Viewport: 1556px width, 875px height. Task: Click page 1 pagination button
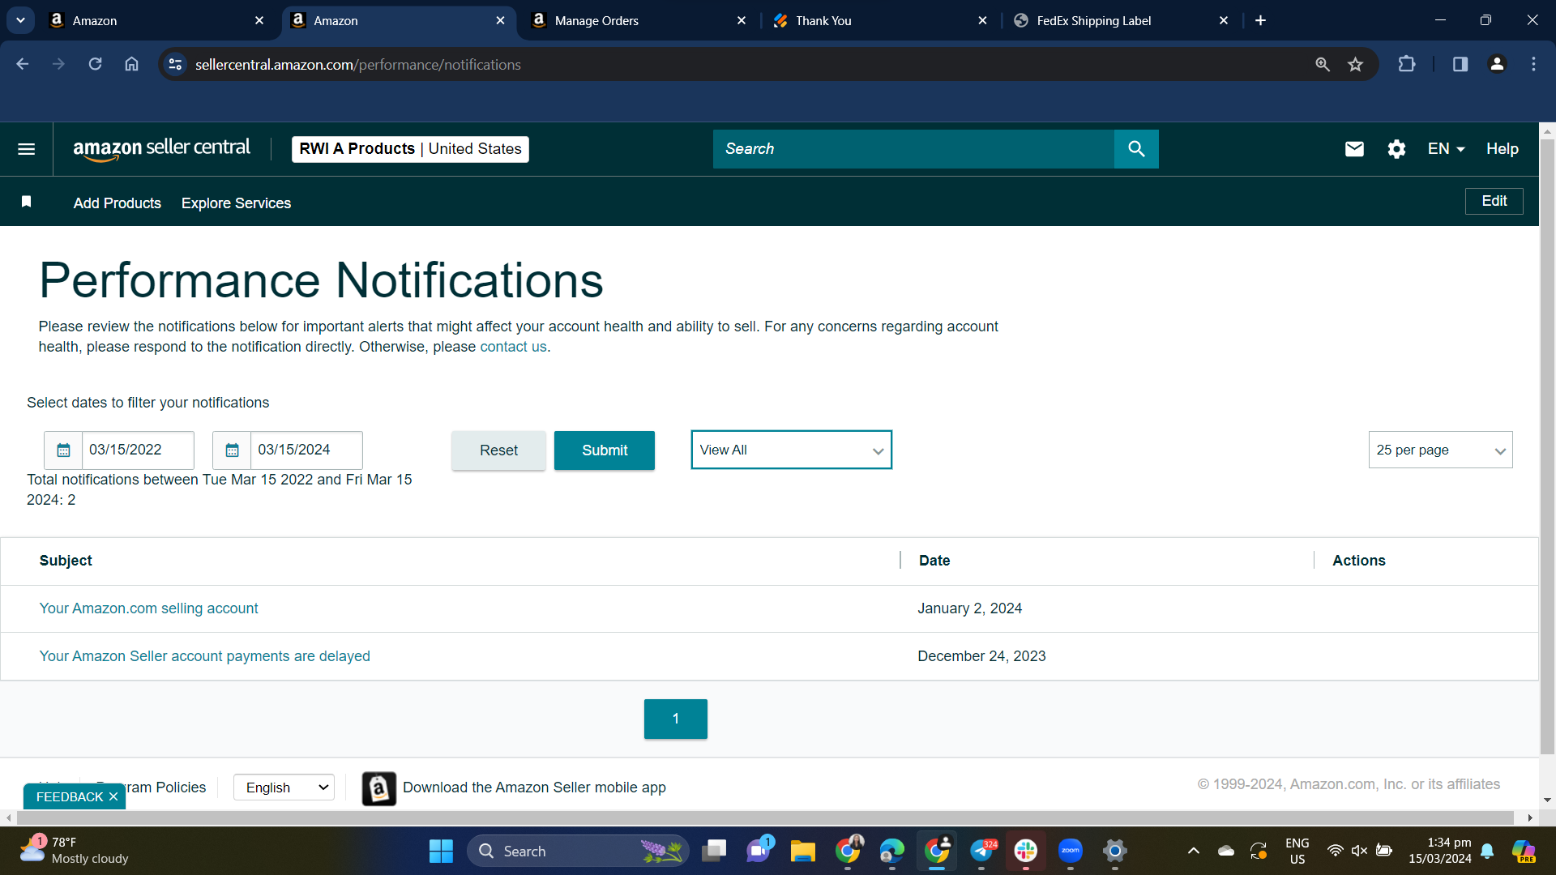pyautogui.click(x=676, y=719)
